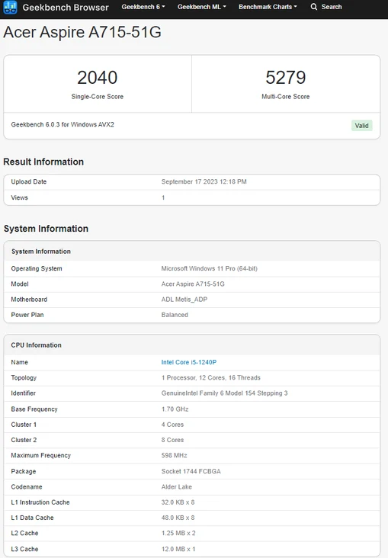This screenshot has width=388, height=558.
Task: Open the Benchmark Charts dropdown
Action: (x=268, y=7)
